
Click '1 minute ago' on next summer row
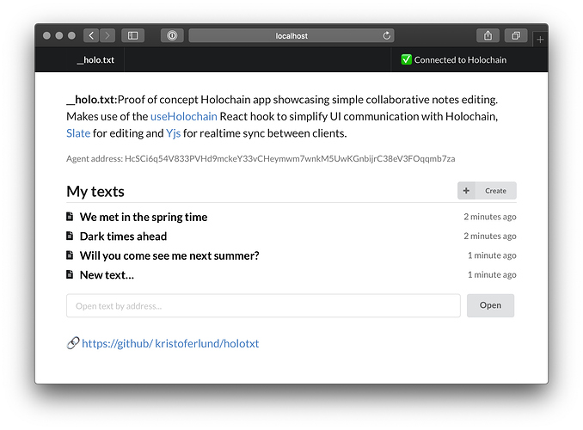click(x=492, y=255)
